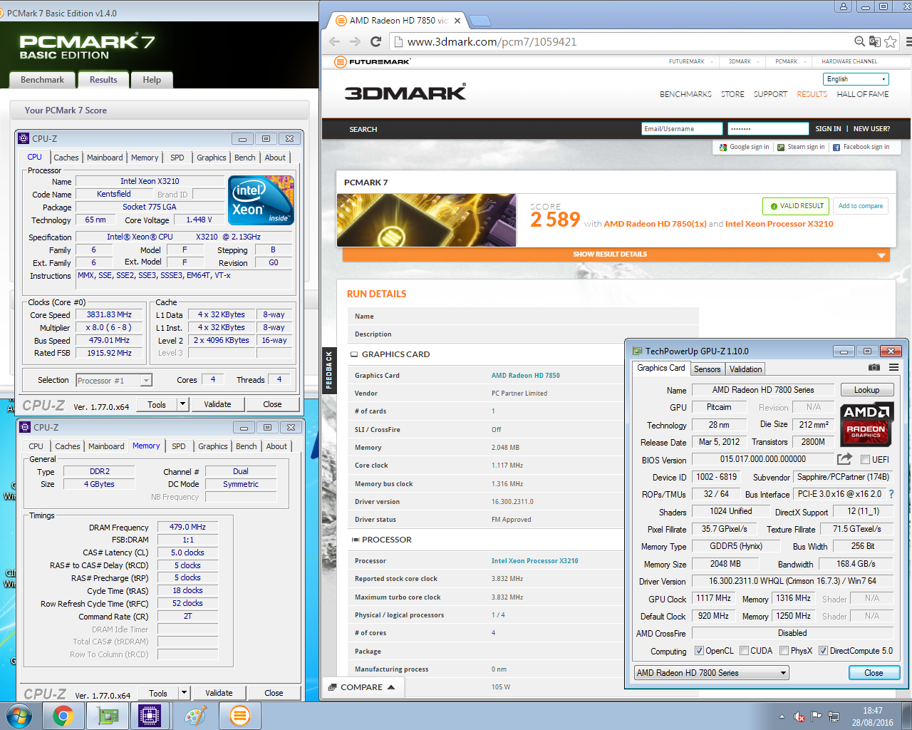
Task: Open Validation tab in GPU-Z
Action: 745,369
